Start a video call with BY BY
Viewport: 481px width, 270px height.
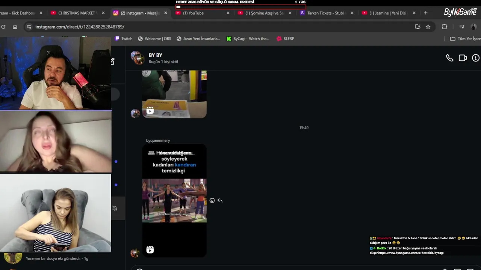click(463, 58)
